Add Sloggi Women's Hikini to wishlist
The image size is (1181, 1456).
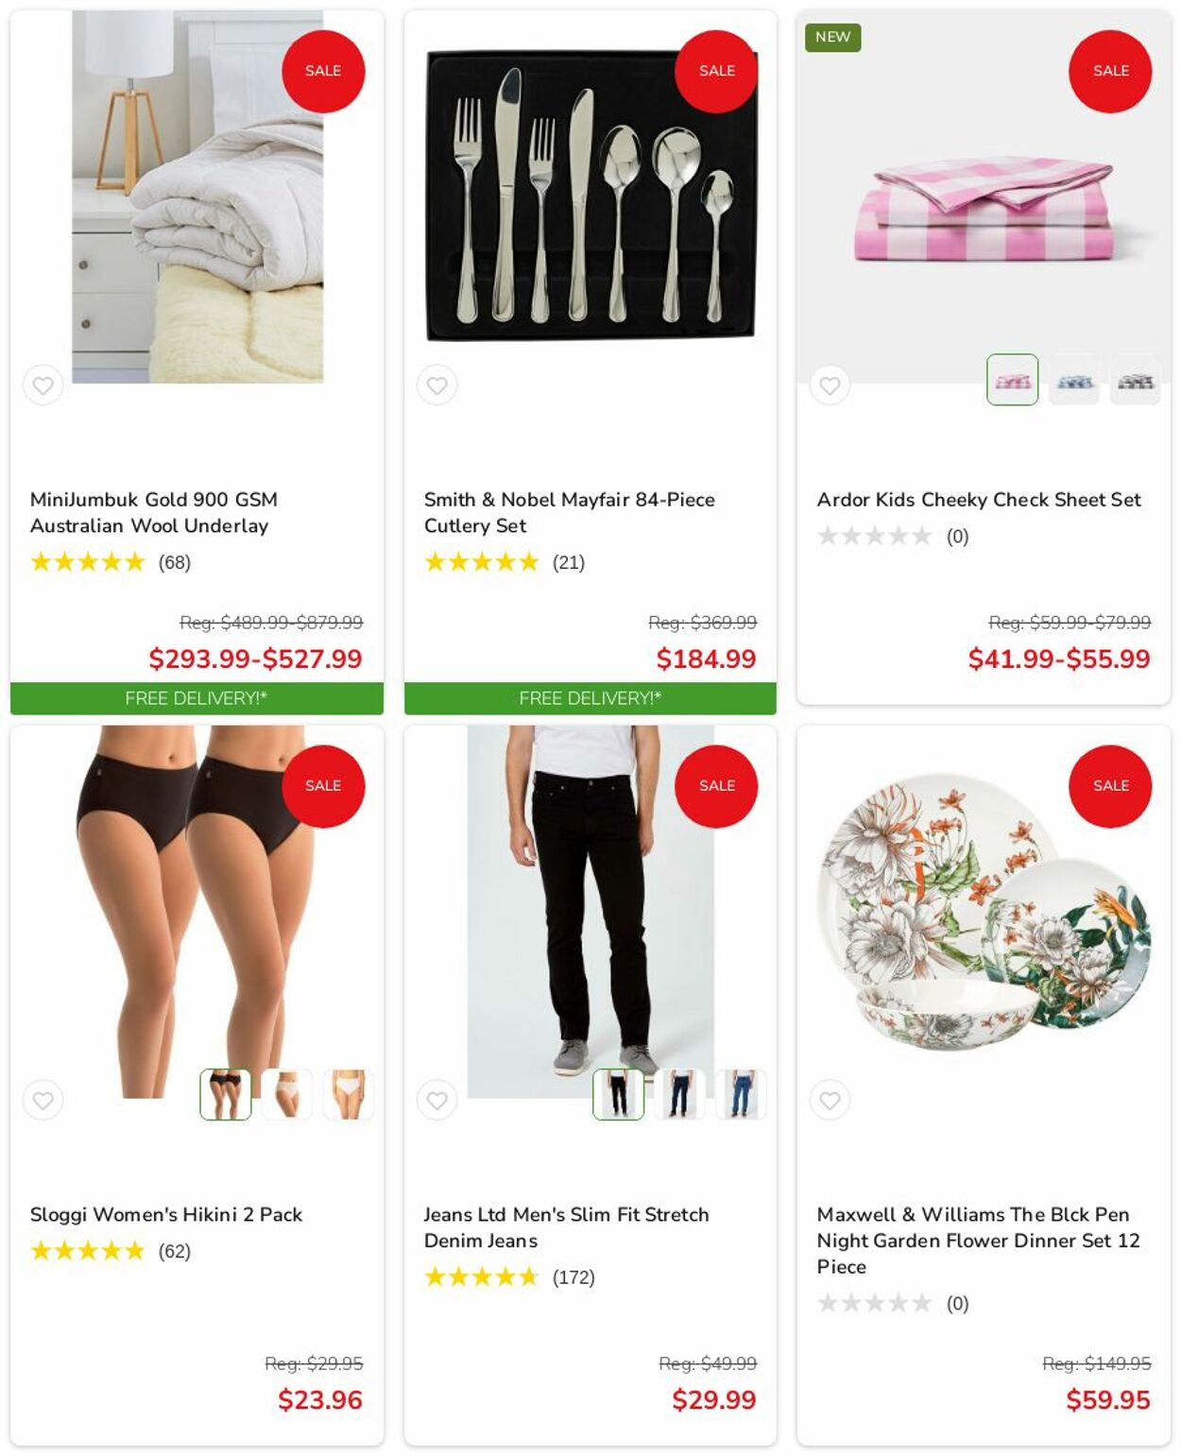click(43, 1100)
